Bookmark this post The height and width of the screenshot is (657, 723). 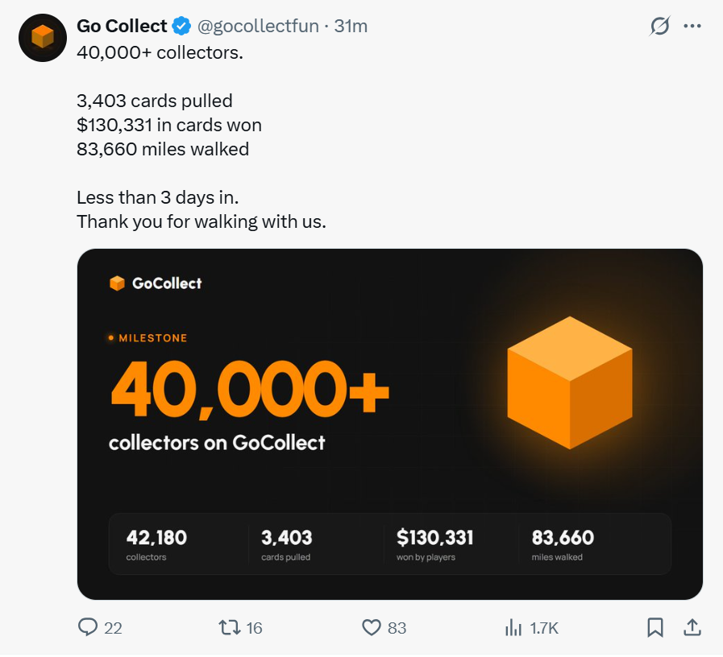[654, 627]
